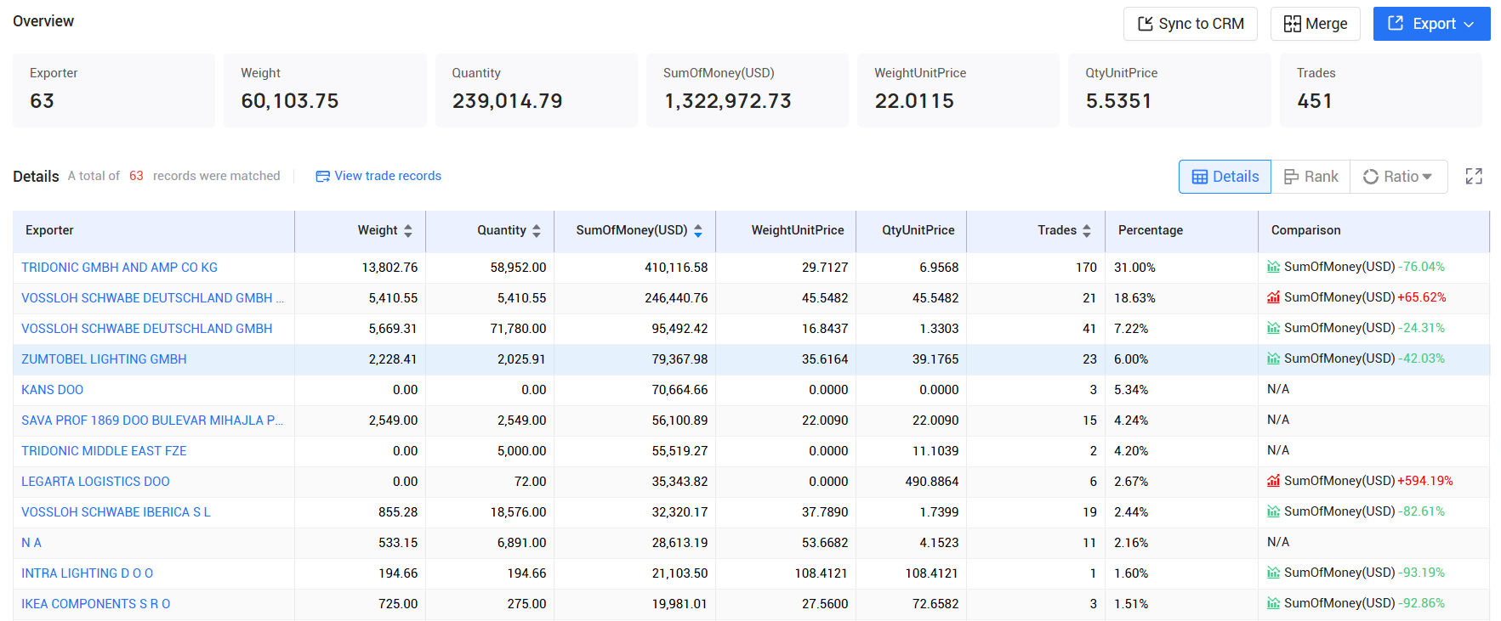Click the Sync to CRM button

[x=1190, y=24]
